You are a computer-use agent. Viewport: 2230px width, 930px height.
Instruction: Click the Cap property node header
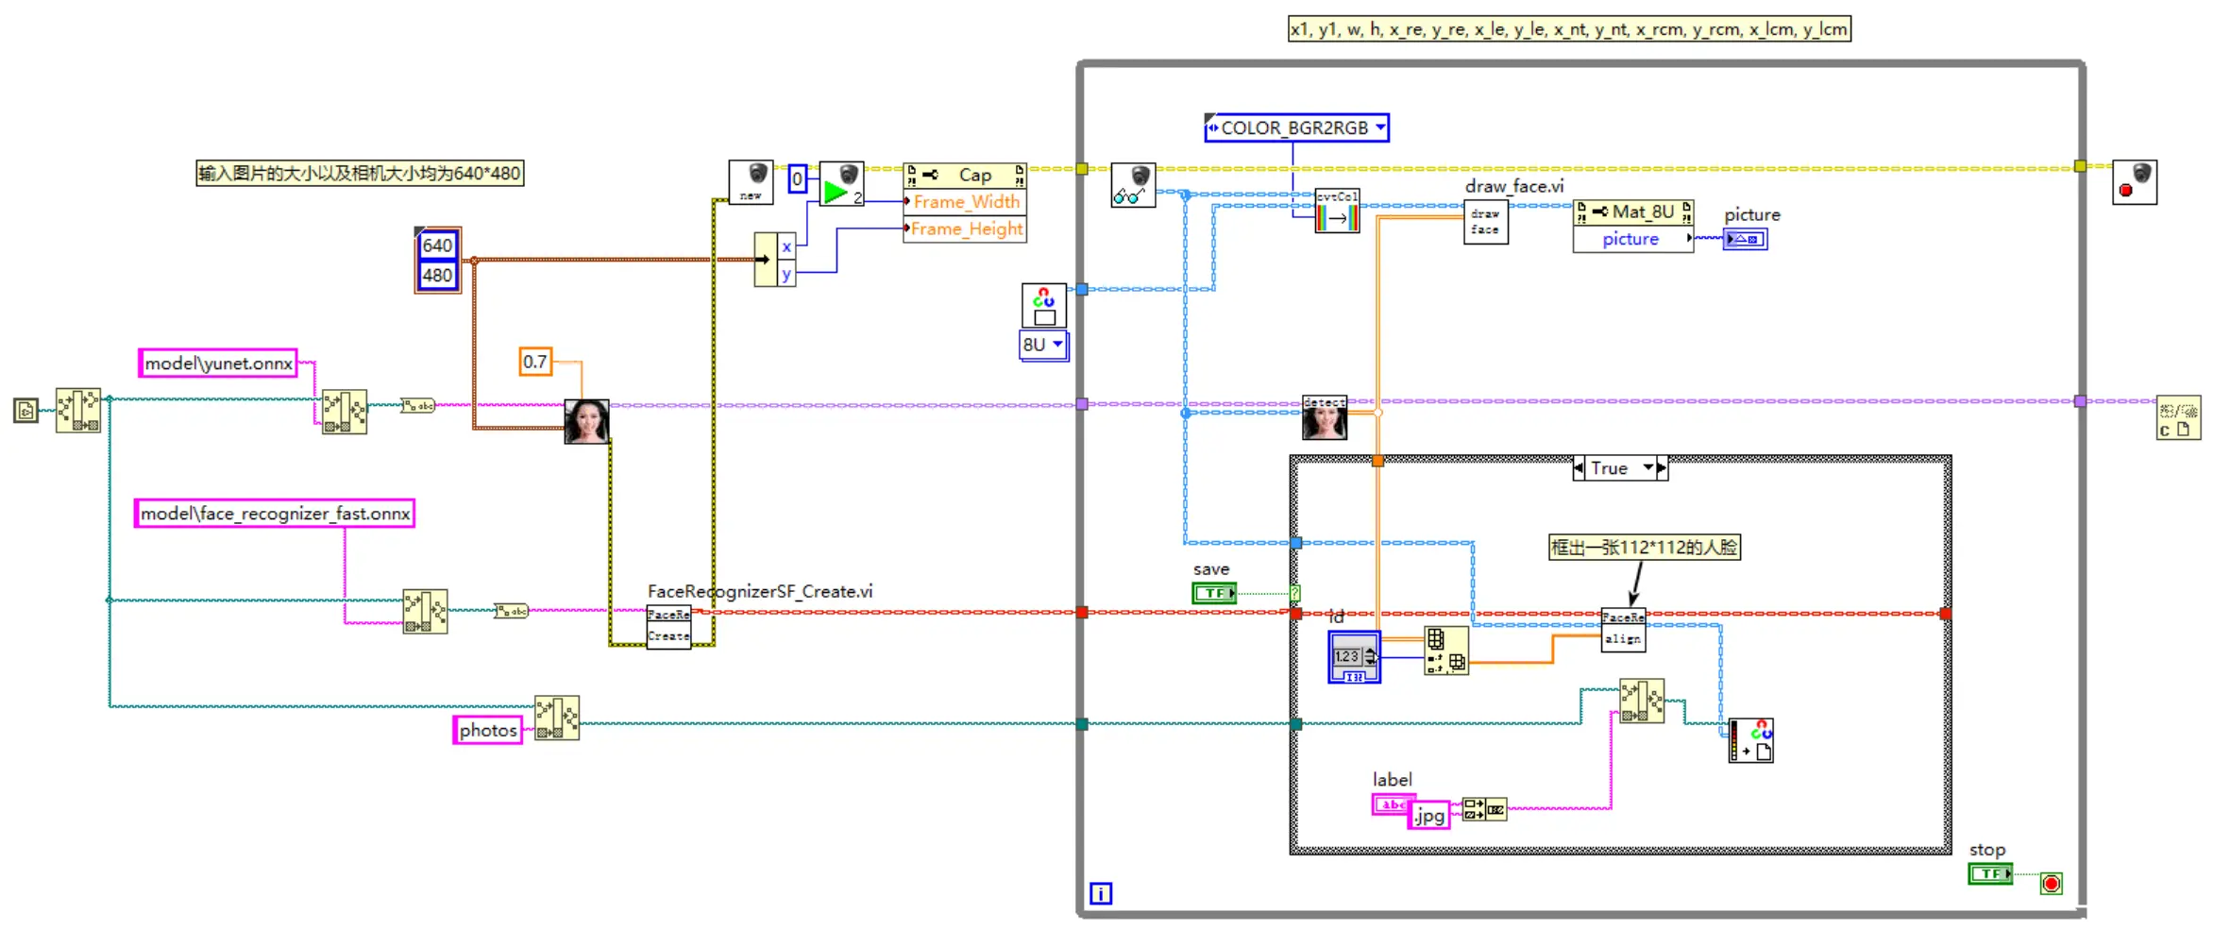point(965,175)
